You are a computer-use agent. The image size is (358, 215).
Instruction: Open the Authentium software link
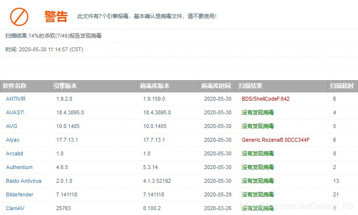tap(19, 167)
